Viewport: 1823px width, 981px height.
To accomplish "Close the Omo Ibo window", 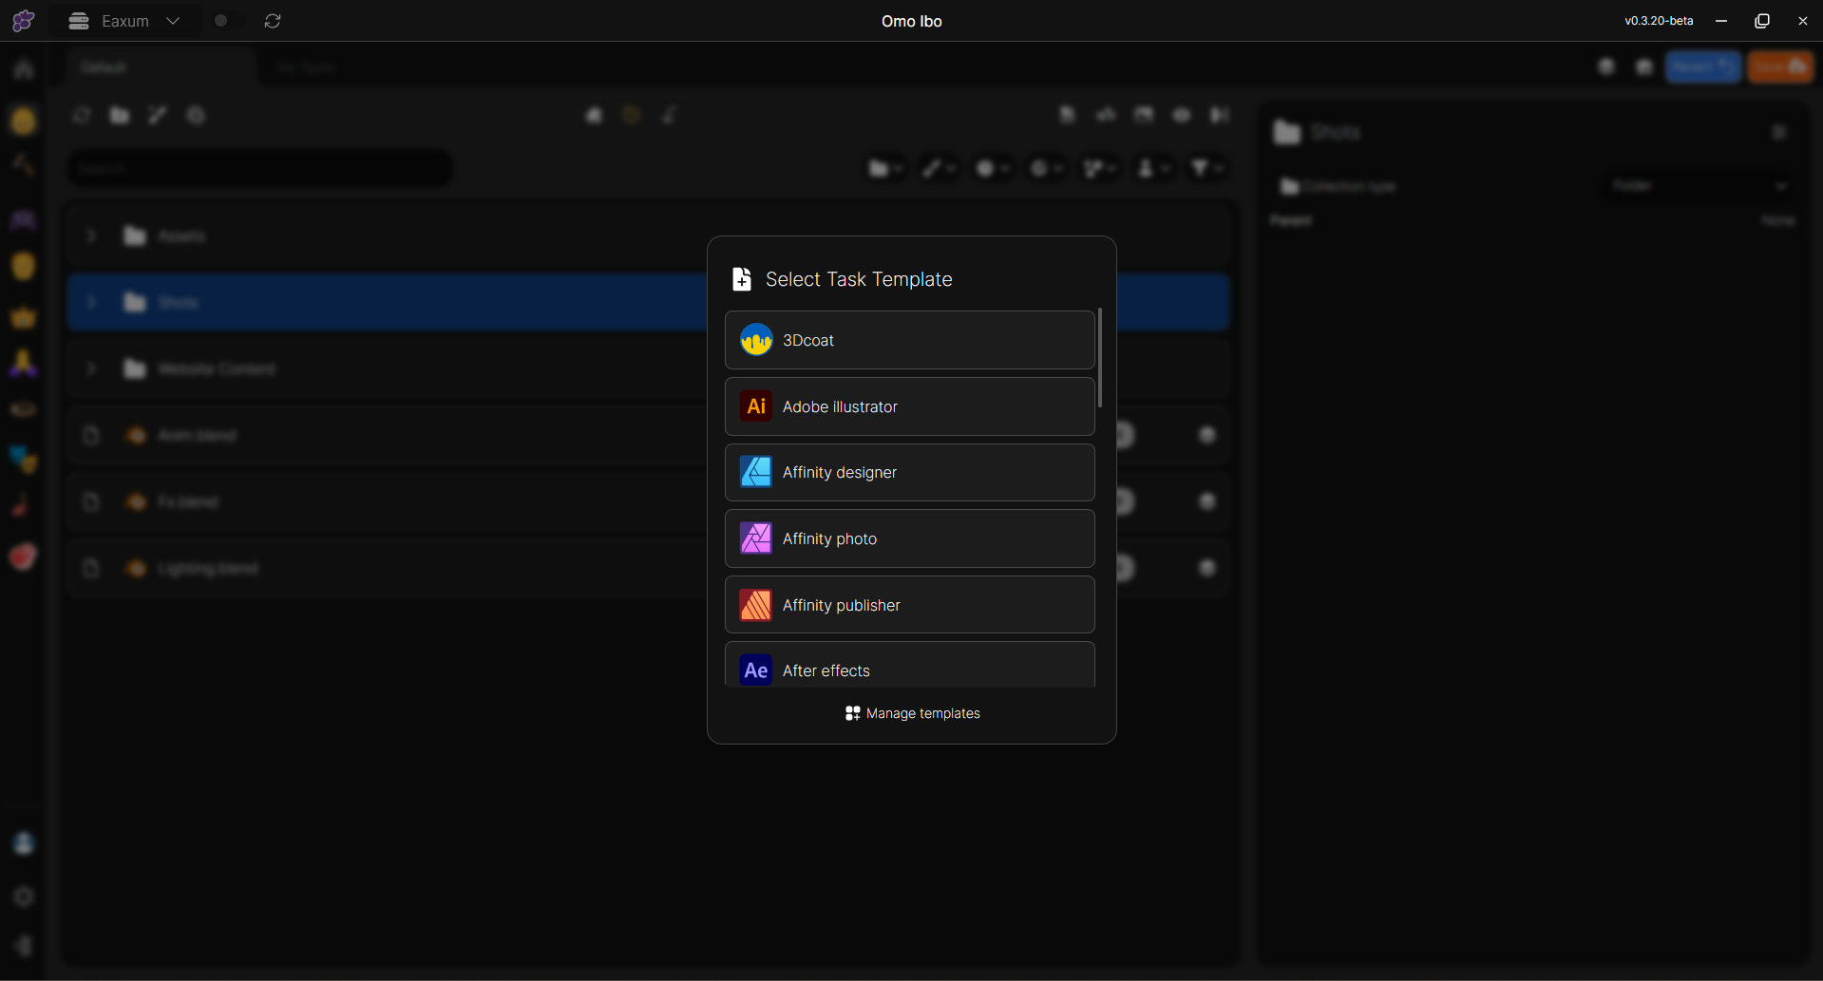I will pos(1802,21).
